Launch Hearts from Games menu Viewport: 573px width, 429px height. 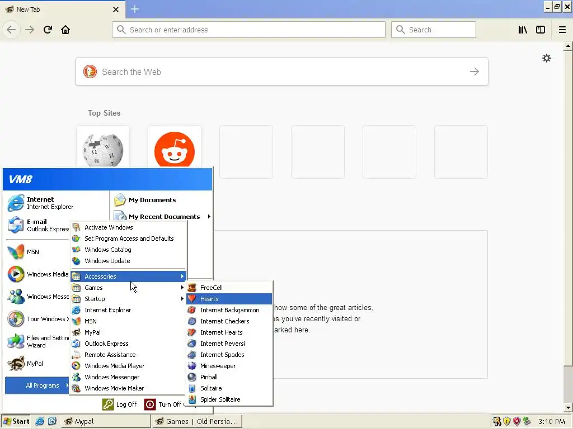229,299
